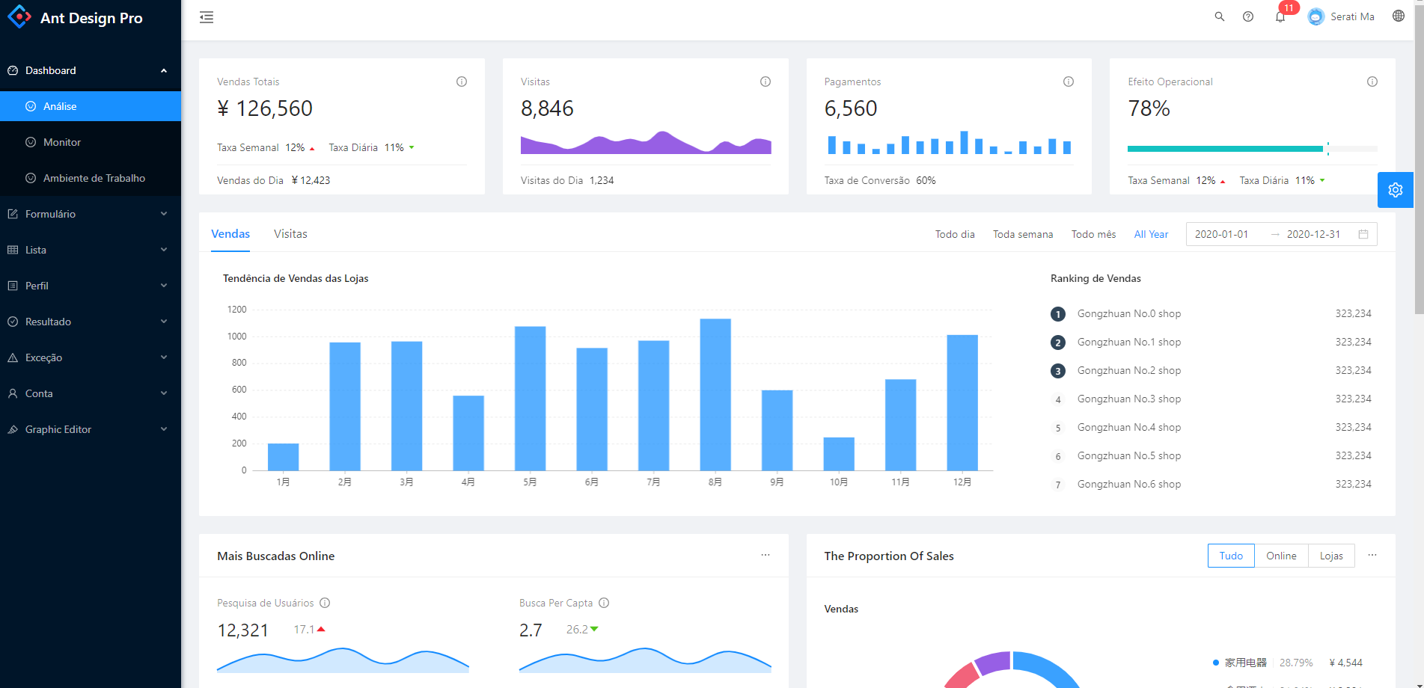Viewport: 1424px width, 688px height.
Task: Collapse the sidebar with the menu fold icon
Action: coord(207,17)
